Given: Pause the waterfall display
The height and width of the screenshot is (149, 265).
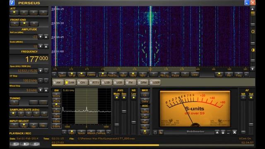Looking at the screenshot, I should click(175, 74).
